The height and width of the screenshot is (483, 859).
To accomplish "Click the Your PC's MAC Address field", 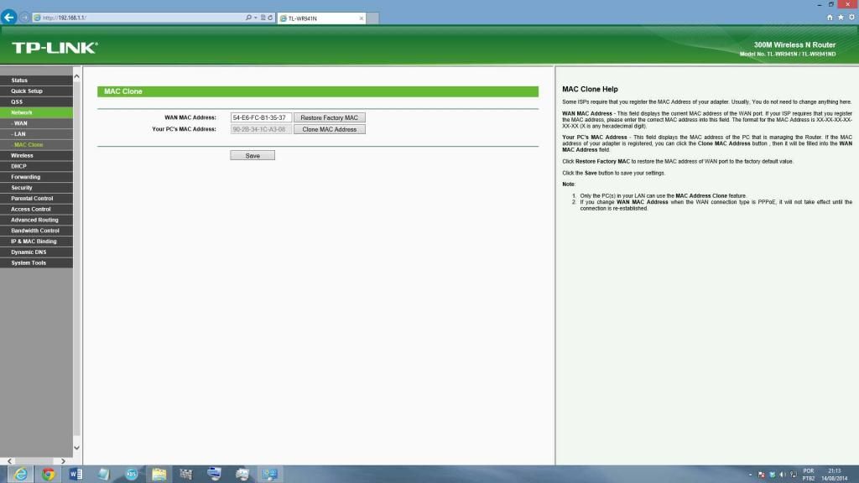I will click(x=261, y=129).
